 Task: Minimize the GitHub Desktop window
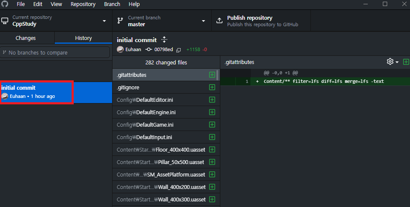366,4
